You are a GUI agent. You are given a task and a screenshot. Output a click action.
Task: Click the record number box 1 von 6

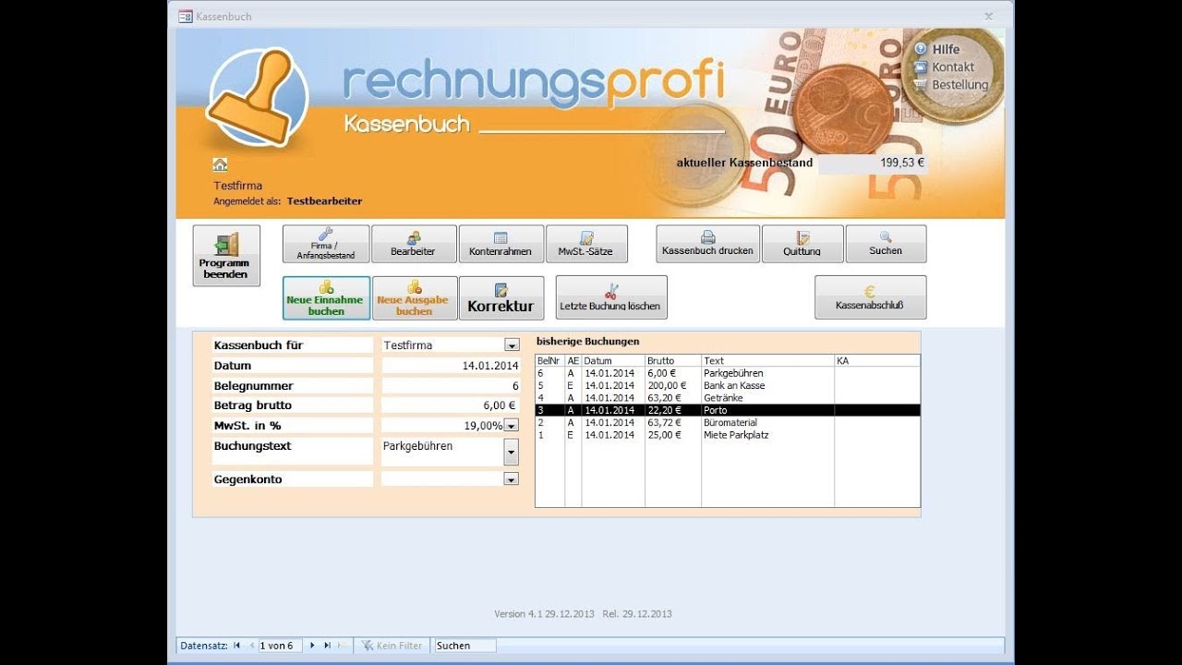coord(282,646)
